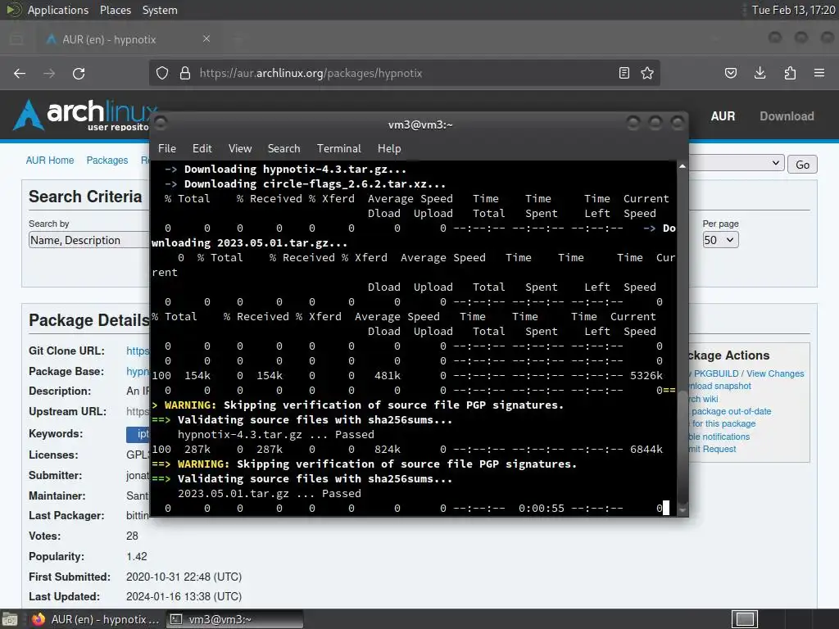Click the Download link in site header

pyautogui.click(x=787, y=116)
